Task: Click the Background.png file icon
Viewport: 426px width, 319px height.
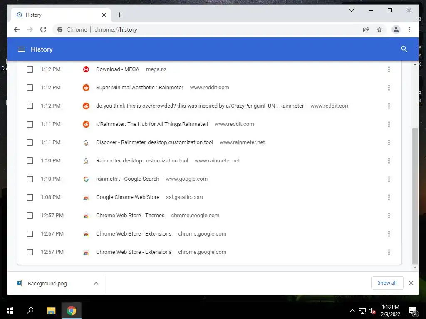Action: point(19,283)
